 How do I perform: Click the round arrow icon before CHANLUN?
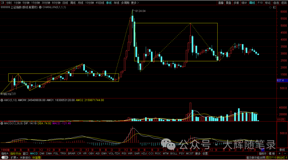point(40,7)
